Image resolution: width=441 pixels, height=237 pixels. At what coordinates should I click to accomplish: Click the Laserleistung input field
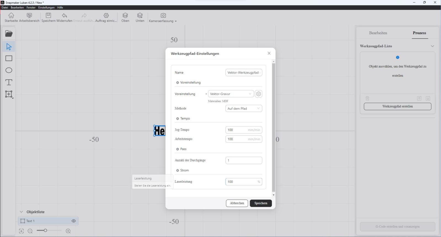[x=241, y=182]
